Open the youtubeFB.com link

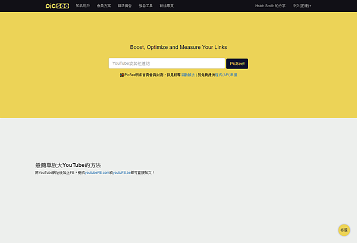(97, 173)
